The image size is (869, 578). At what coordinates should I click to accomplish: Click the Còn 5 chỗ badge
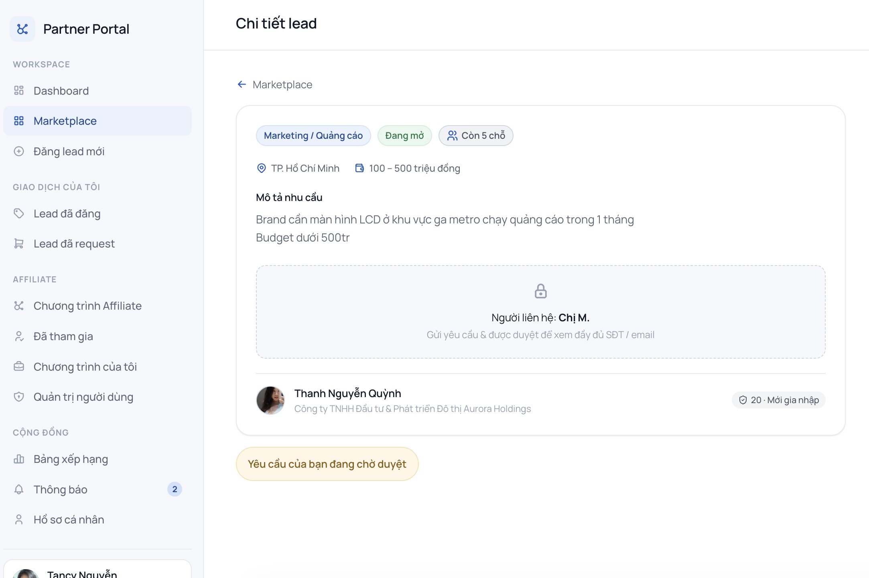[x=476, y=136]
